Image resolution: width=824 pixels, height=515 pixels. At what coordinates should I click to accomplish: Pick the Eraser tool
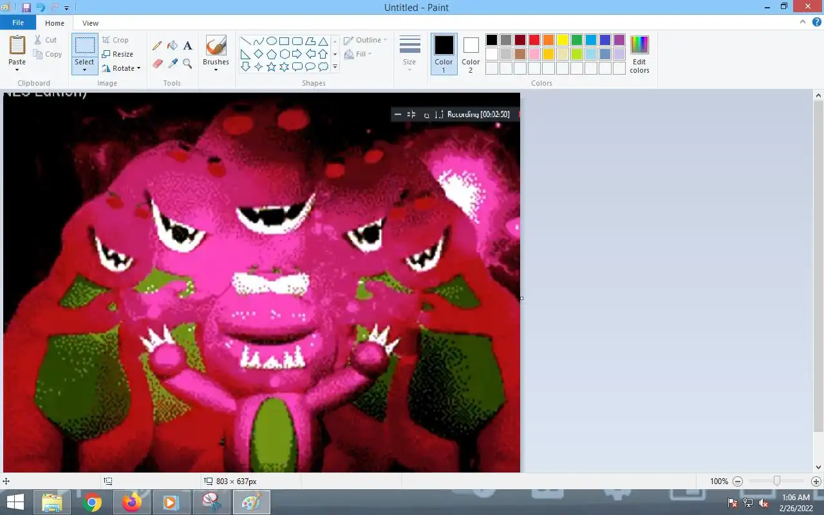pyautogui.click(x=157, y=63)
